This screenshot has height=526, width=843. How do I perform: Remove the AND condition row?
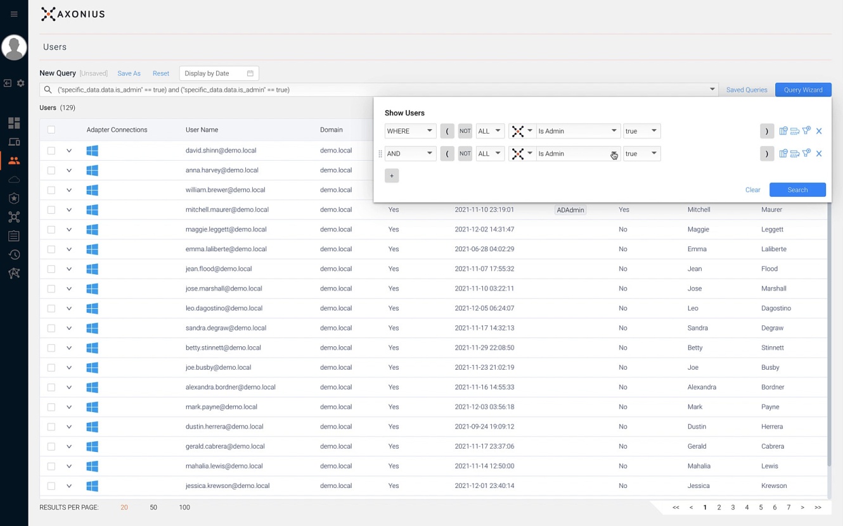tap(819, 154)
